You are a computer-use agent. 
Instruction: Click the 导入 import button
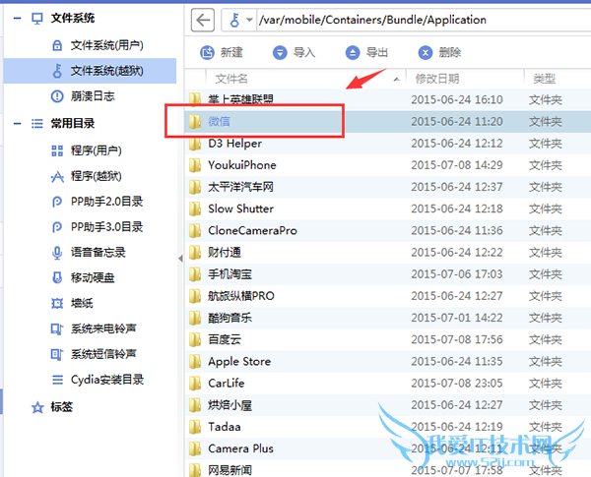pyautogui.click(x=294, y=52)
